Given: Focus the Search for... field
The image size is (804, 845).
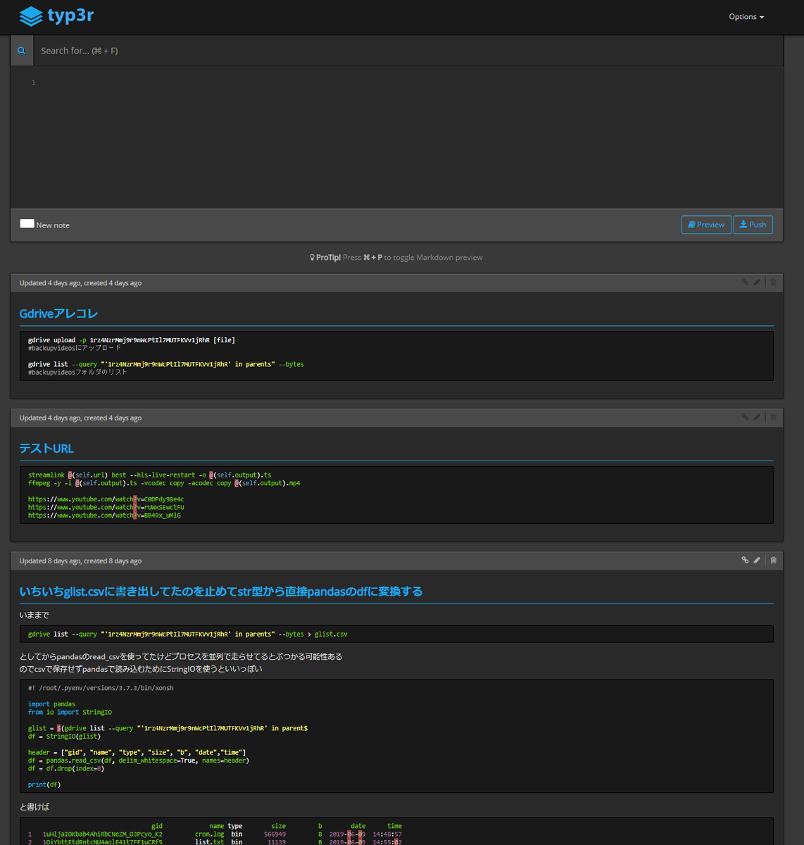Looking at the screenshot, I should point(408,51).
